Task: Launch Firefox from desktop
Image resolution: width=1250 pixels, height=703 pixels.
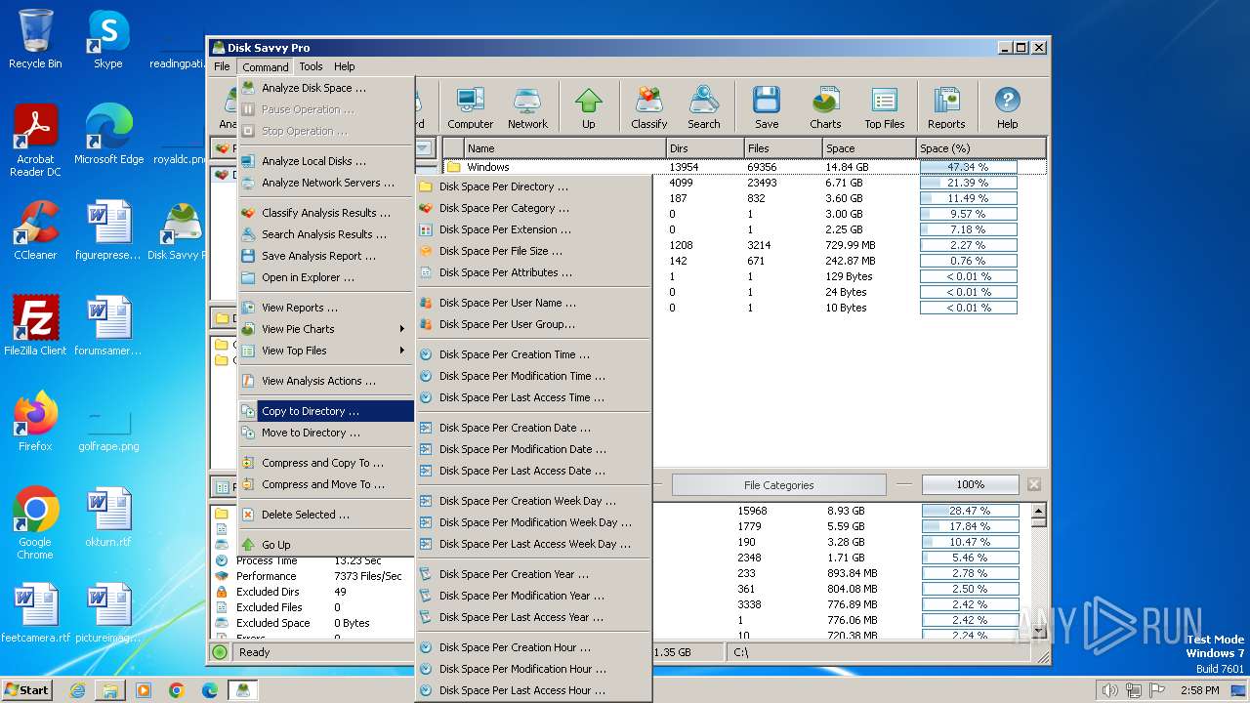Action: click(x=35, y=422)
